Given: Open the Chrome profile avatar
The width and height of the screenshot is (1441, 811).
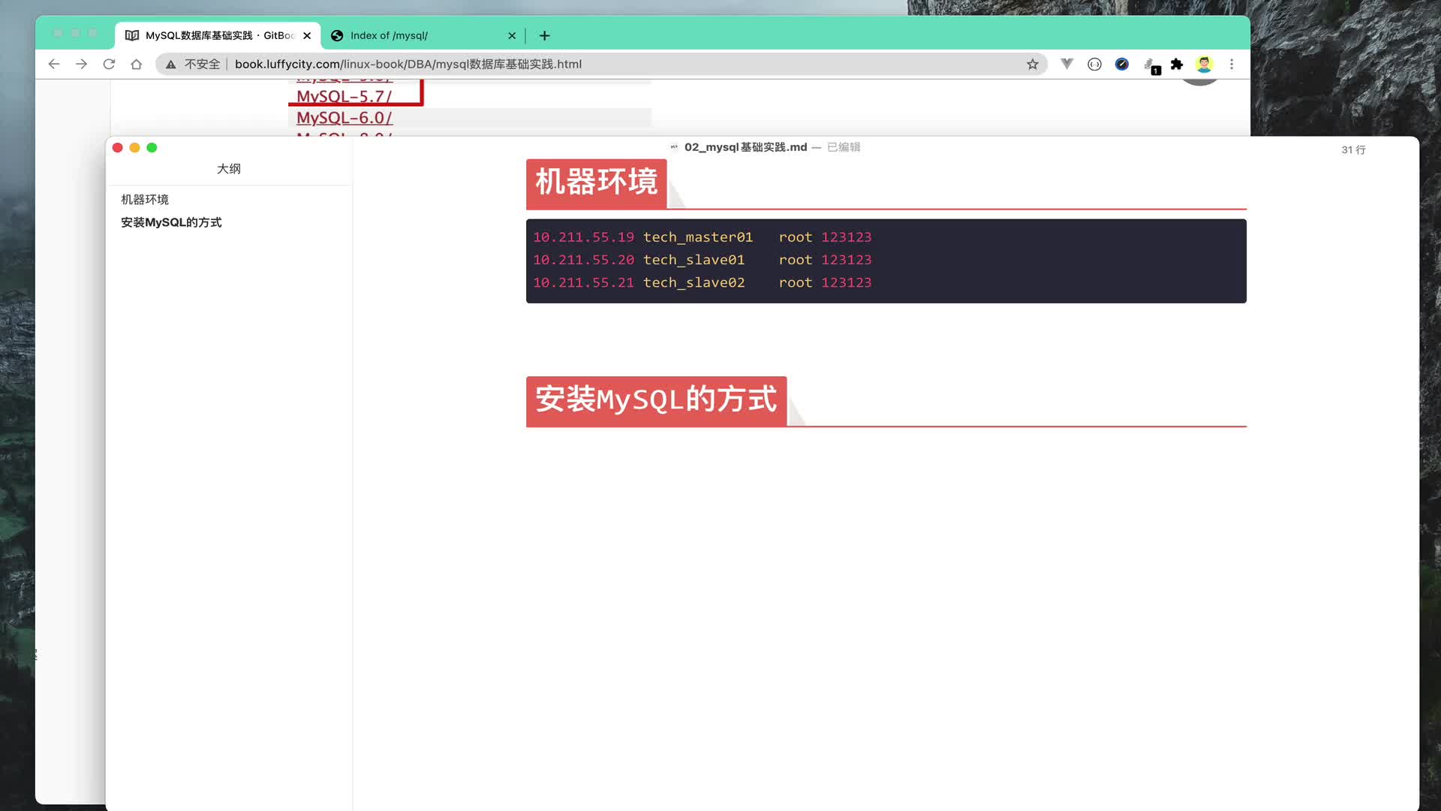Looking at the screenshot, I should tap(1204, 65).
